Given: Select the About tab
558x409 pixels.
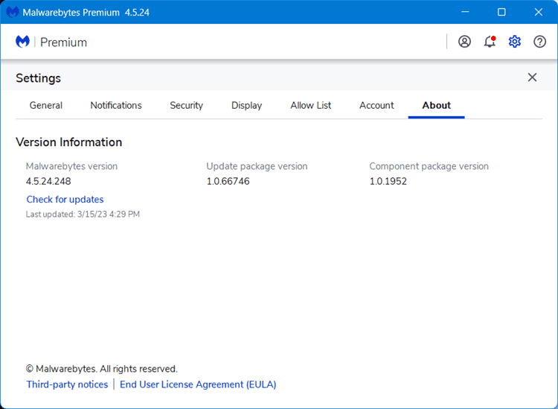Looking at the screenshot, I should tap(436, 105).
